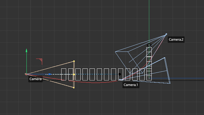204x115 pixels.
Task: Click the Camera.2 origin point
Action: pyautogui.click(x=166, y=34)
